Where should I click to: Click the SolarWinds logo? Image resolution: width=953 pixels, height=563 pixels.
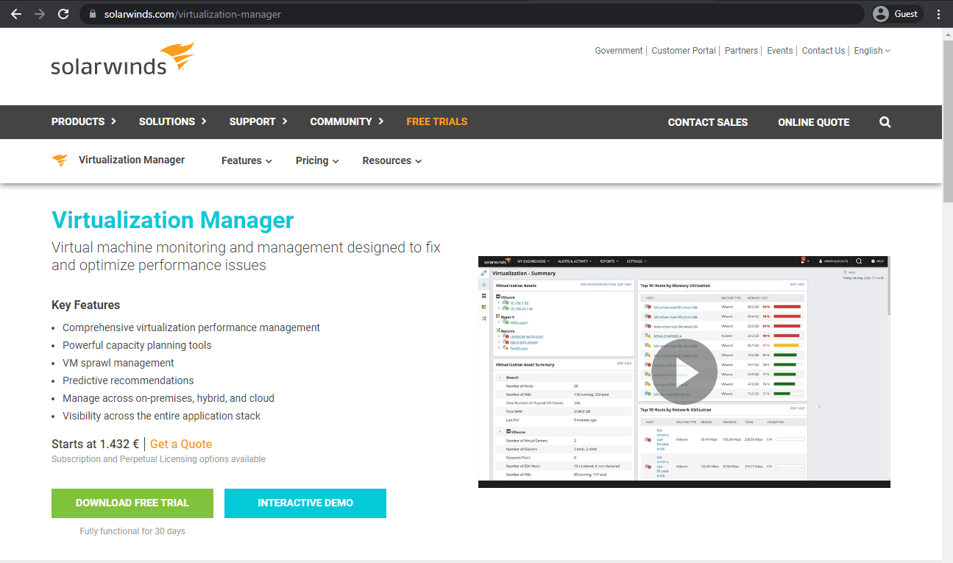[x=122, y=59]
